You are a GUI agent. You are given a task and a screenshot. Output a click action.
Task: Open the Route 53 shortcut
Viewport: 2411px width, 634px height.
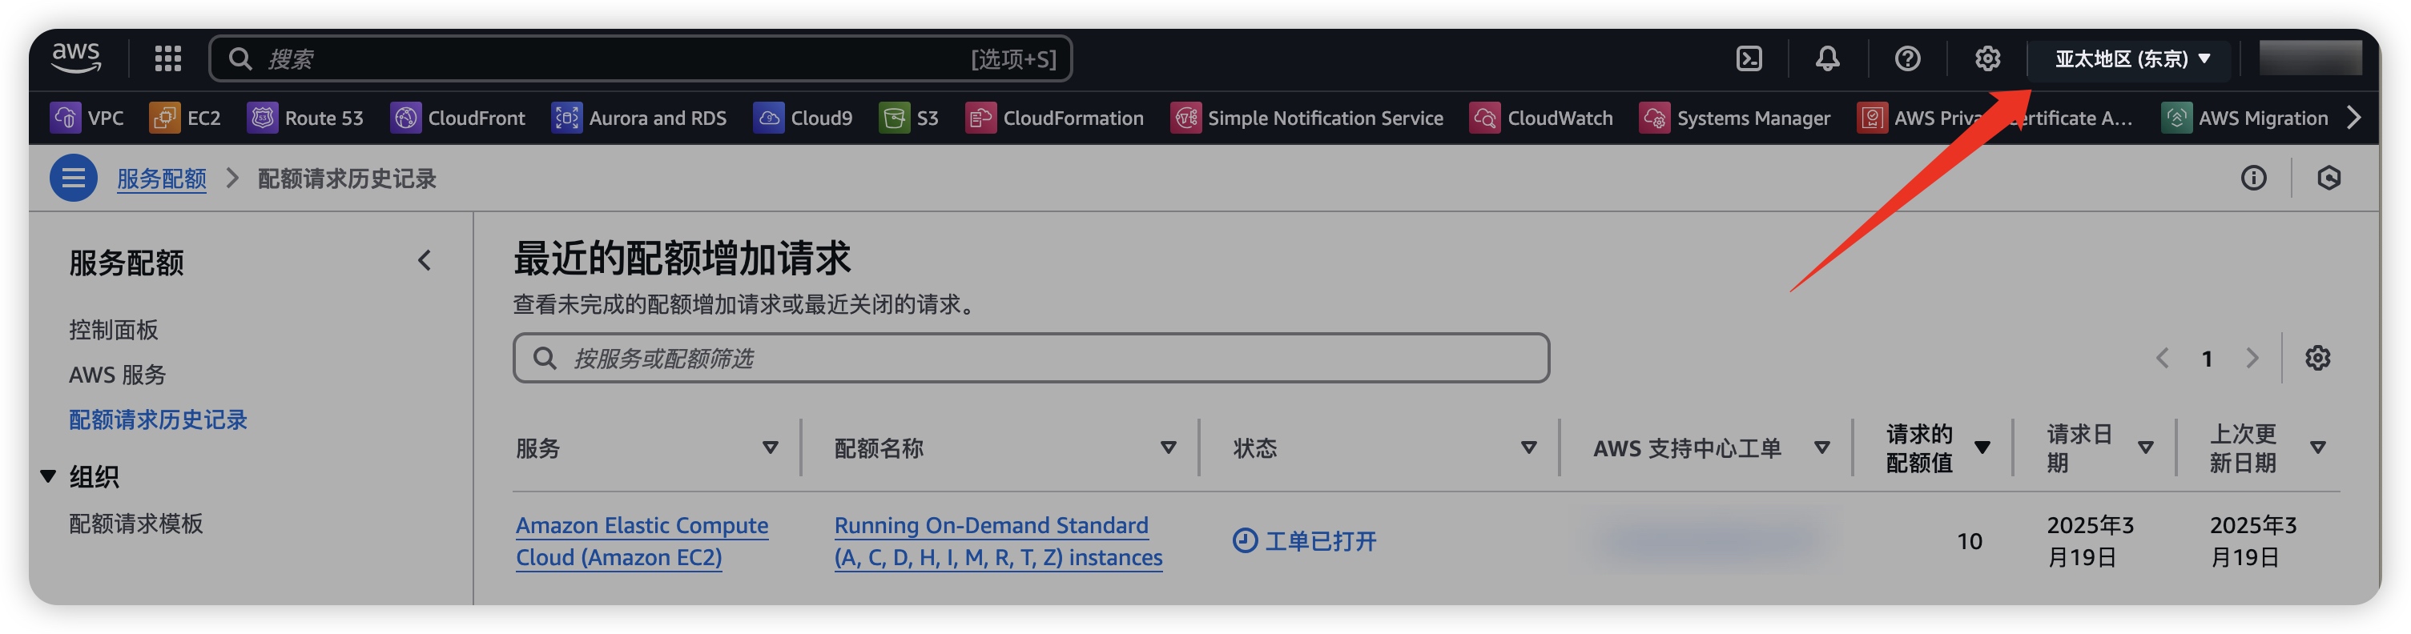pyautogui.click(x=305, y=118)
